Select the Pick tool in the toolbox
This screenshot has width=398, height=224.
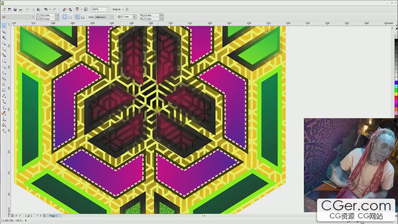click(4, 26)
